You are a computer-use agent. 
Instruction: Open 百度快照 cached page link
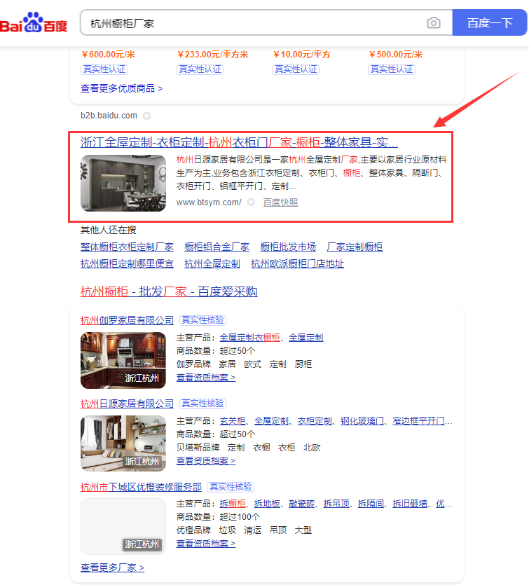[x=280, y=202]
